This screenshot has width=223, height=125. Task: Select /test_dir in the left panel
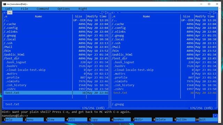[56, 58]
